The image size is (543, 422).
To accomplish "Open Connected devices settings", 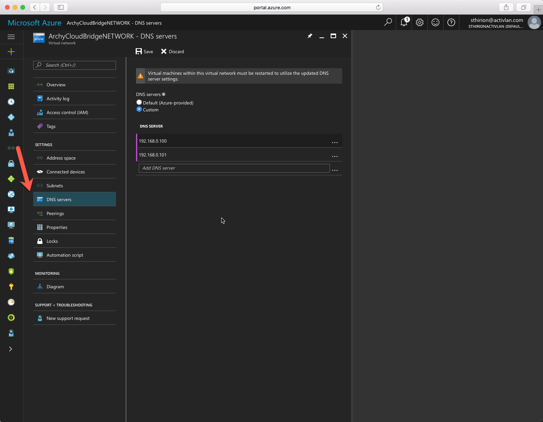I will (x=74, y=172).
